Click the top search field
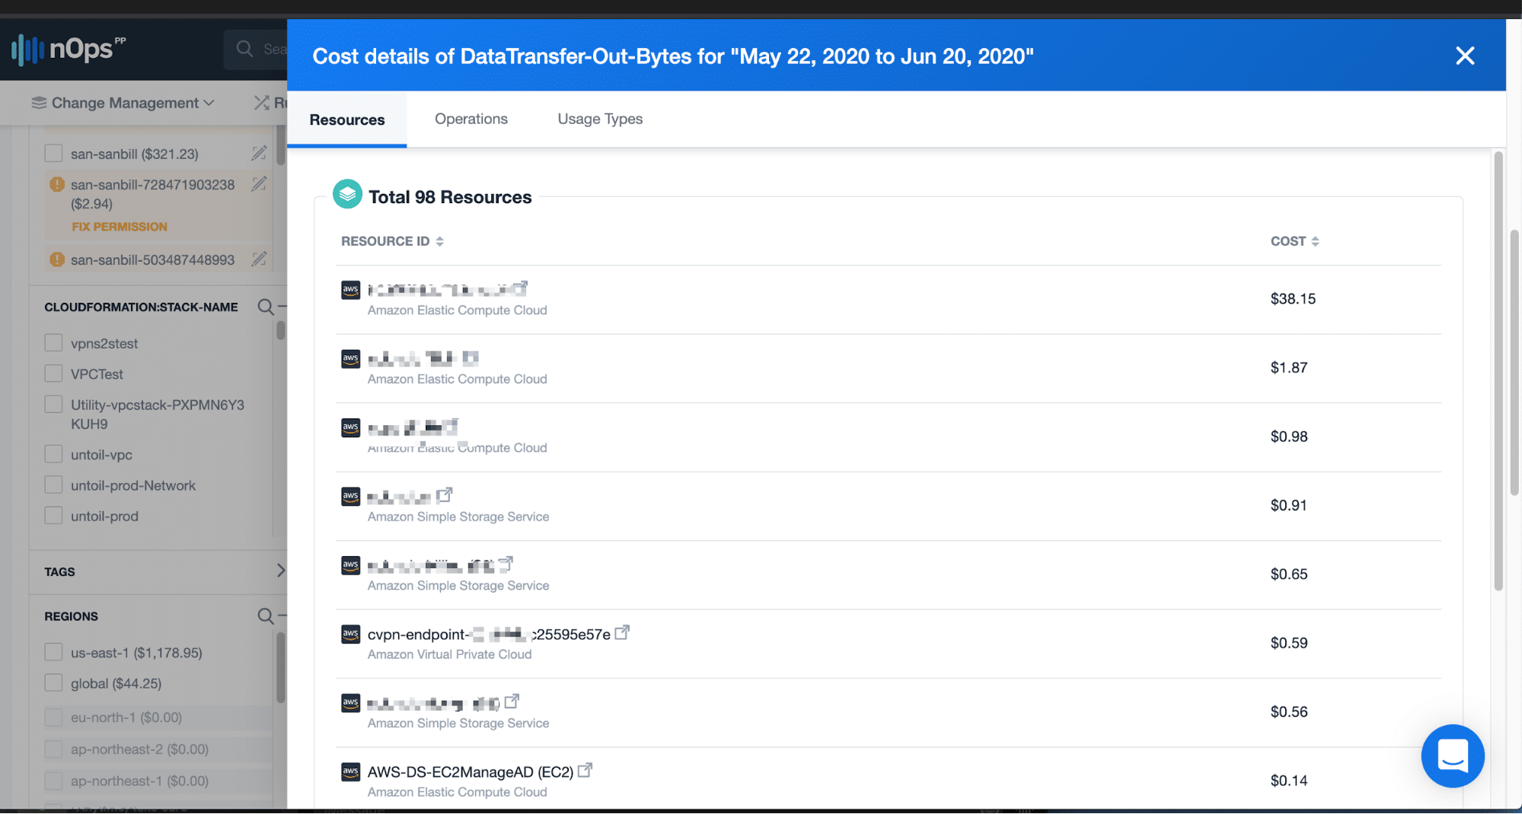This screenshot has height=814, width=1522. [x=256, y=49]
